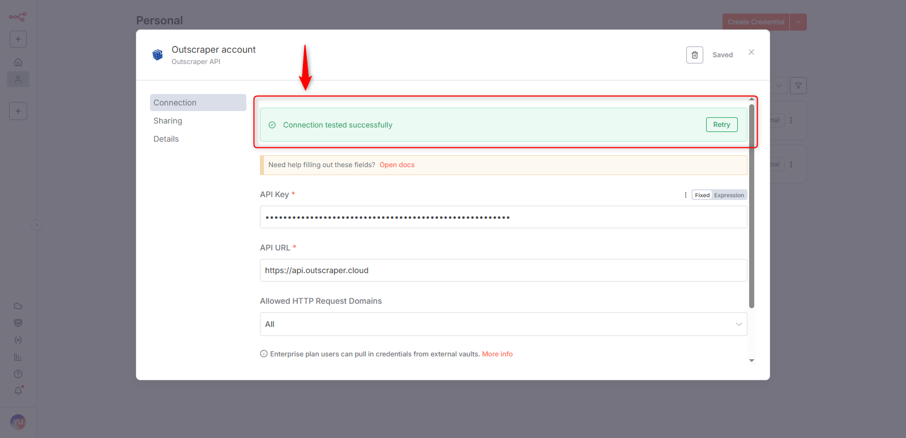Open the API Key three-dot options menu
Viewport: 906px width, 438px height.
(x=685, y=195)
